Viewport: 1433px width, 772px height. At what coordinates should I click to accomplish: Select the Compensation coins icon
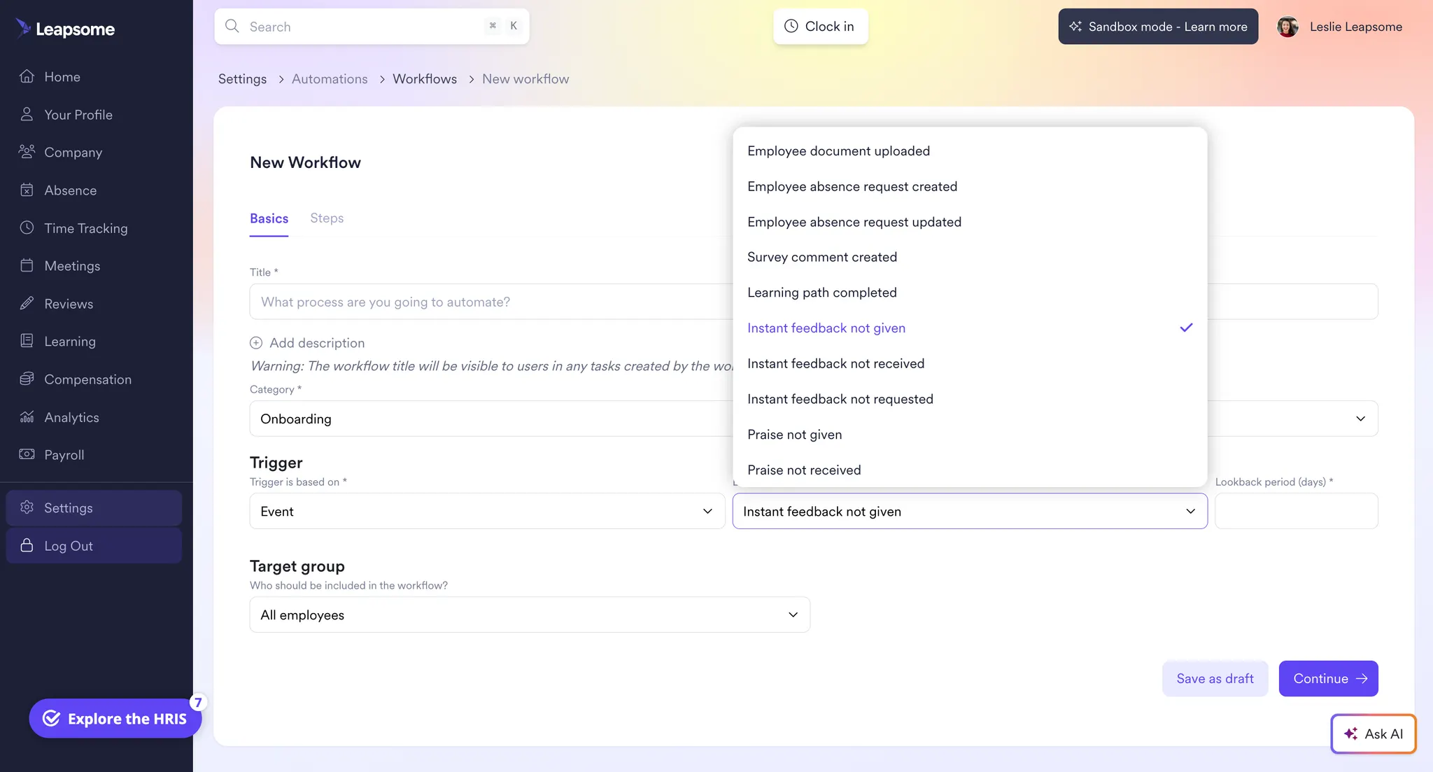(x=27, y=379)
